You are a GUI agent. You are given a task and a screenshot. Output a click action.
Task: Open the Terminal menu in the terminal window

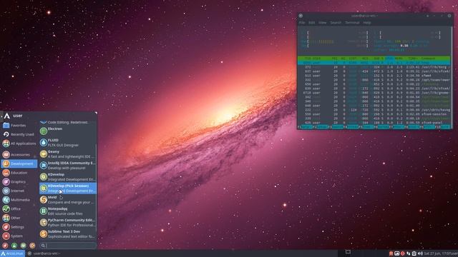click(352, 22)
